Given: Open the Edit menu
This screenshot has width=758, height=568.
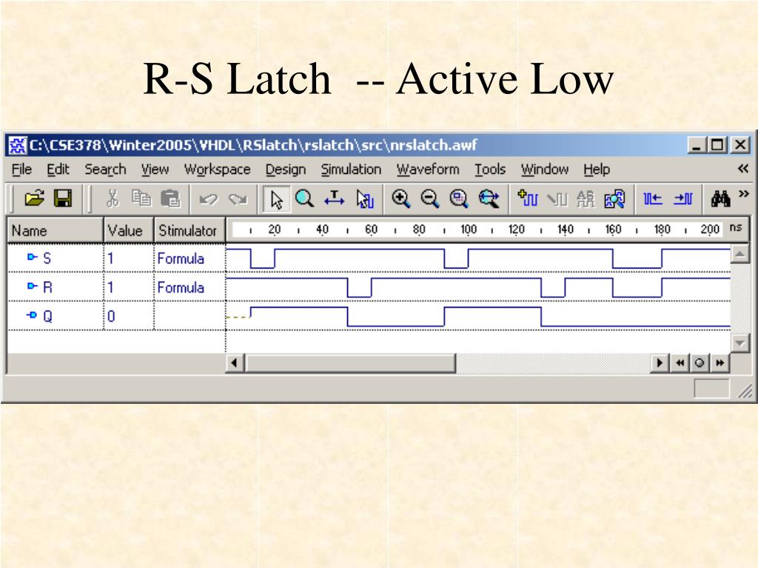Looking at the screenshot, I should (58, 169).
